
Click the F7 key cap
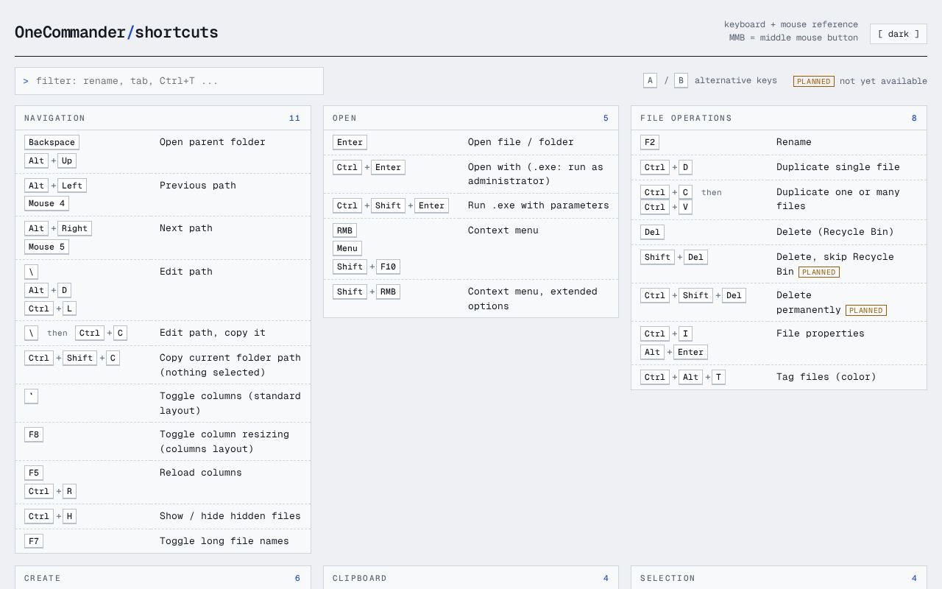point(34,541)
